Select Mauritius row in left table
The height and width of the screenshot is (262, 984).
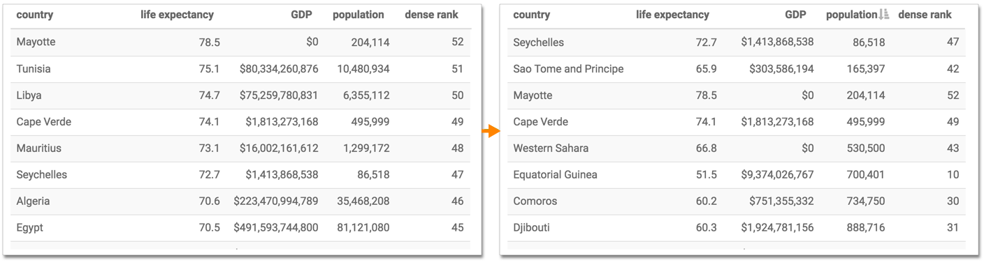pyautogui.click(x=241, y=148)
